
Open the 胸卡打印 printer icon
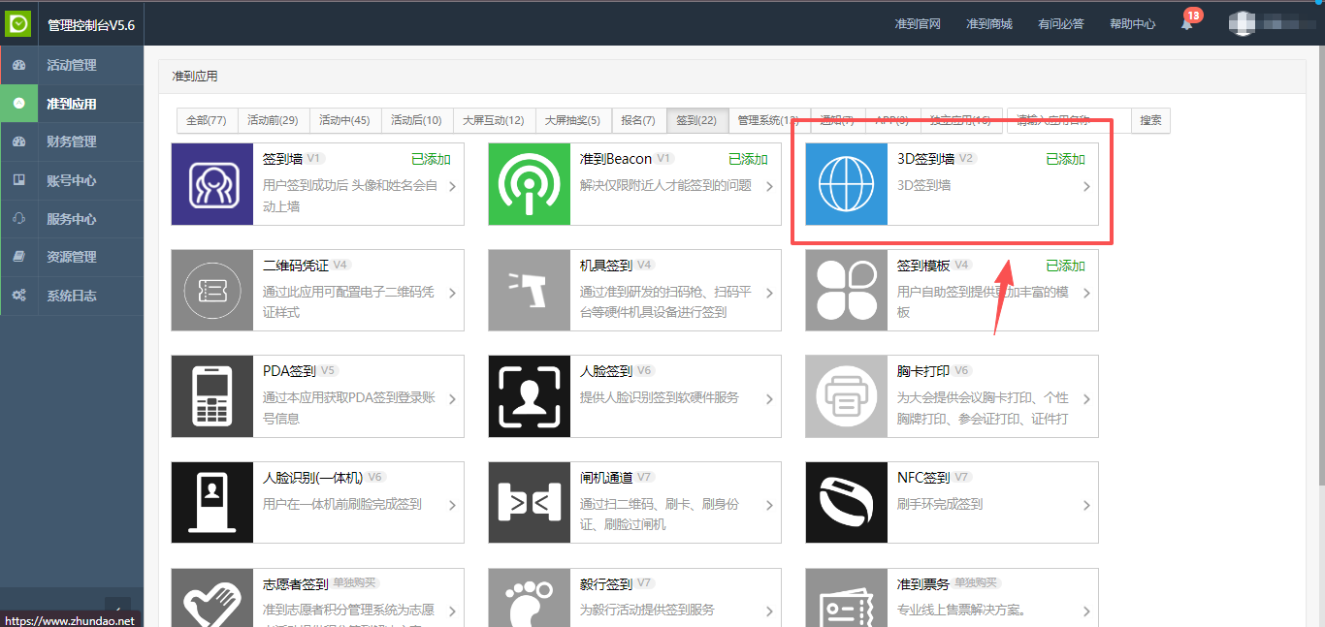[x=847, y=396]
